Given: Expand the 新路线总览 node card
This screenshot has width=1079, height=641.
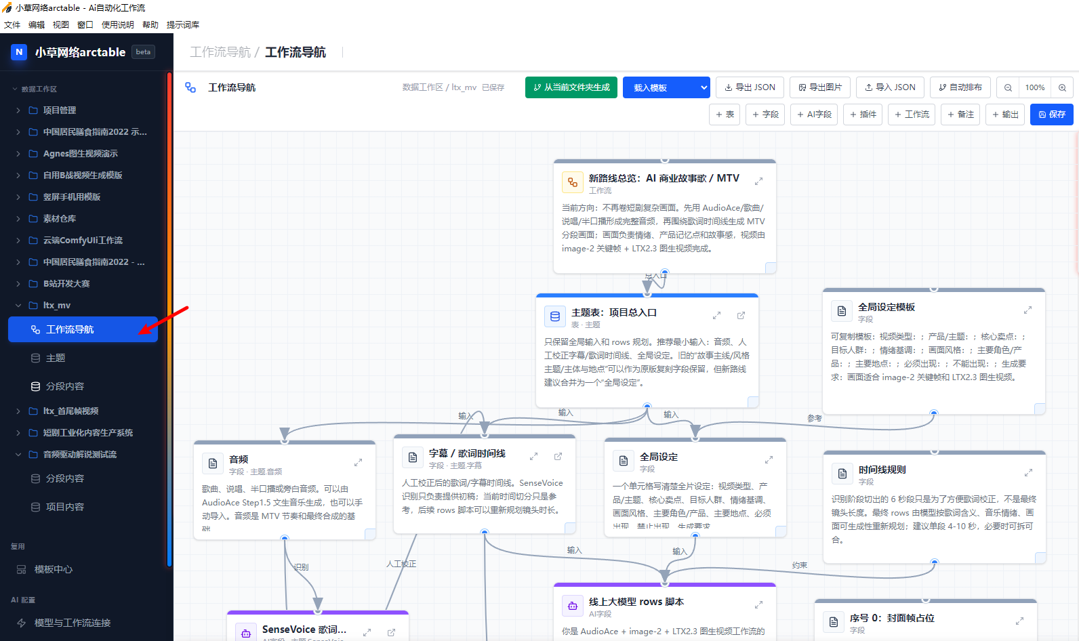Looking at the screenshot, I should click(x=758, y=181).
